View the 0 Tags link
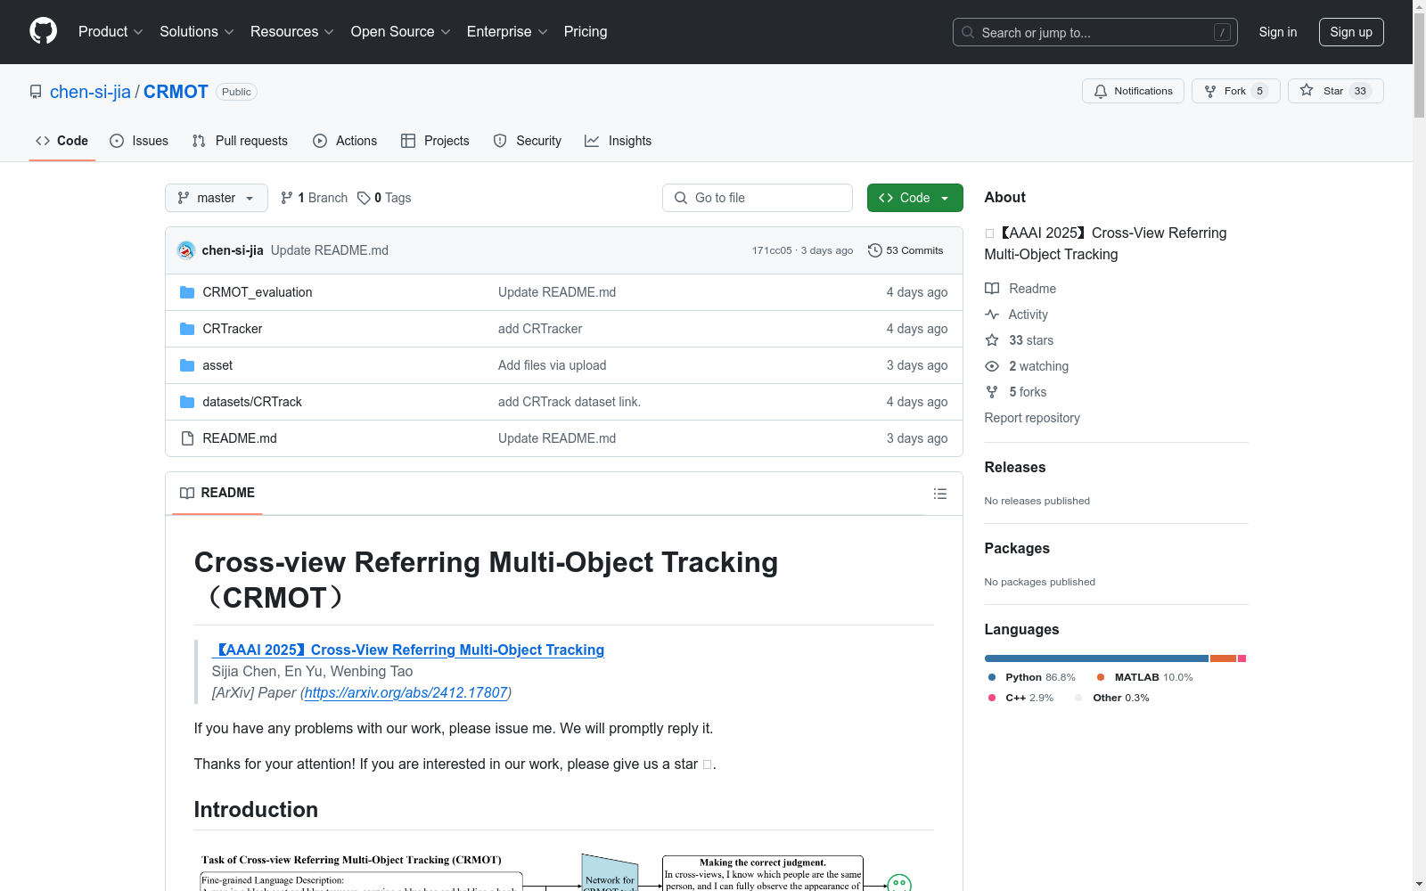 384,198
